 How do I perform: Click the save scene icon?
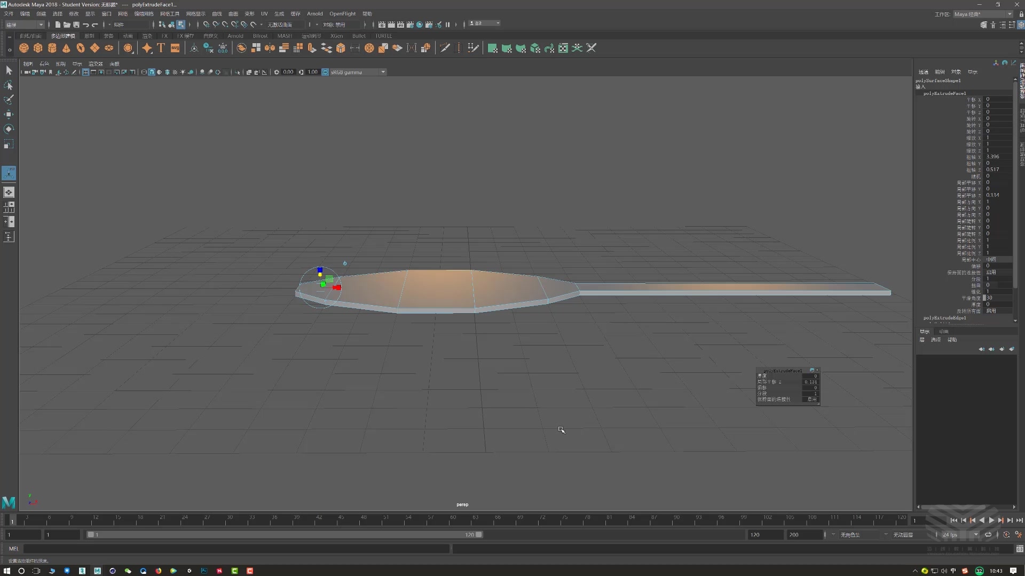pos(76,25)
